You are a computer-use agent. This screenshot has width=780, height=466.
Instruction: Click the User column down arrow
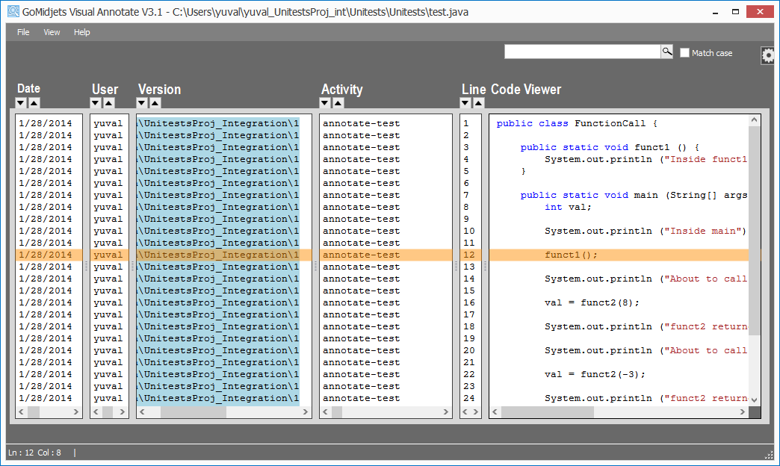[x=96, y=103]
